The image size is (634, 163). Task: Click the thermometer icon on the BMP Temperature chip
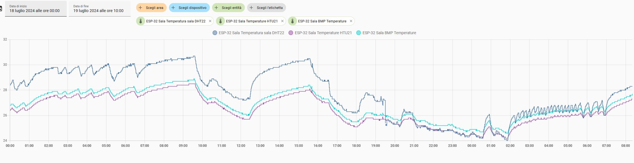[292, 21]
